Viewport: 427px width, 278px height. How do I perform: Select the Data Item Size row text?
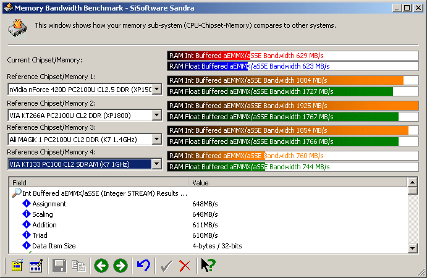coord(54,246)
